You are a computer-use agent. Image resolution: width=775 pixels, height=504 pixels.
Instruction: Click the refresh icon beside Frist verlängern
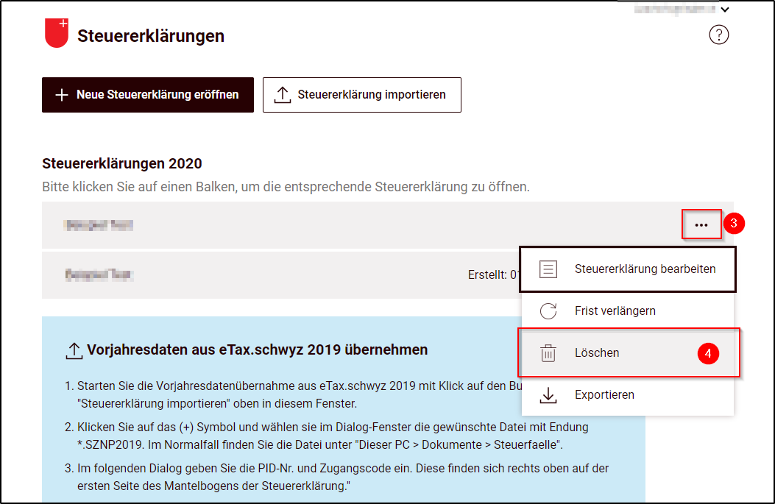click(548, 310)
